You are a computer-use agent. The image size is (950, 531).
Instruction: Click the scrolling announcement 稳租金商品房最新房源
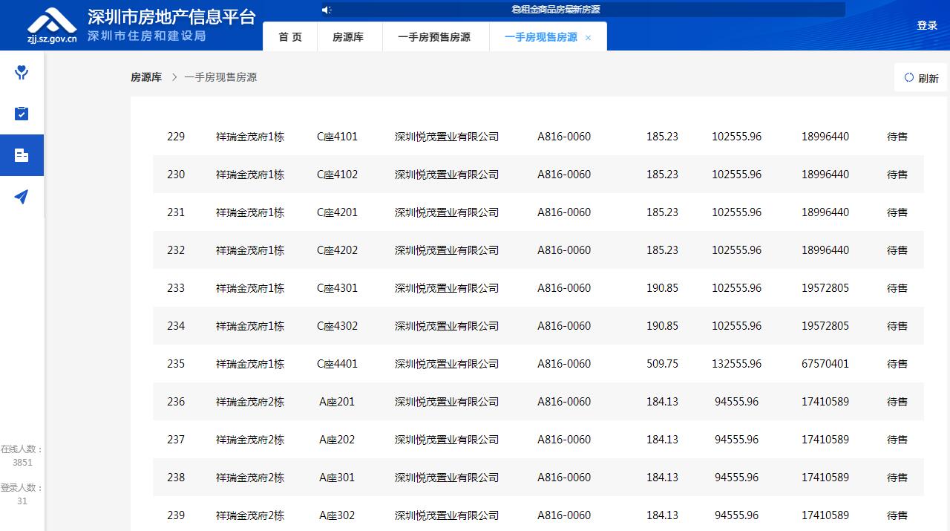pyautogui.click(x=555, y=10)
